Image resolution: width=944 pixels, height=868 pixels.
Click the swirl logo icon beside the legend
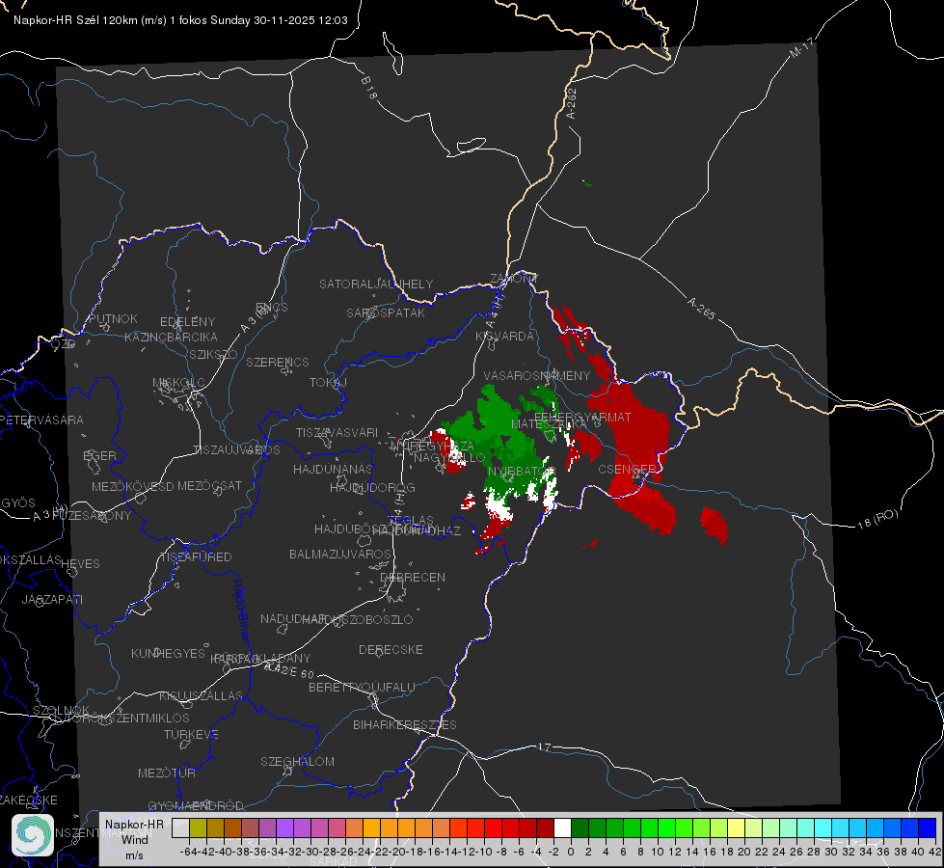[33, 835]
